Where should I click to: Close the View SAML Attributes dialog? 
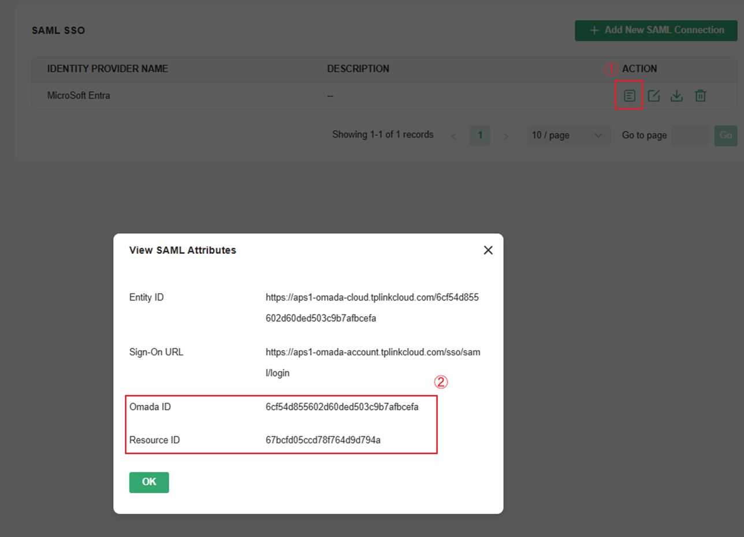coord(488,250)
